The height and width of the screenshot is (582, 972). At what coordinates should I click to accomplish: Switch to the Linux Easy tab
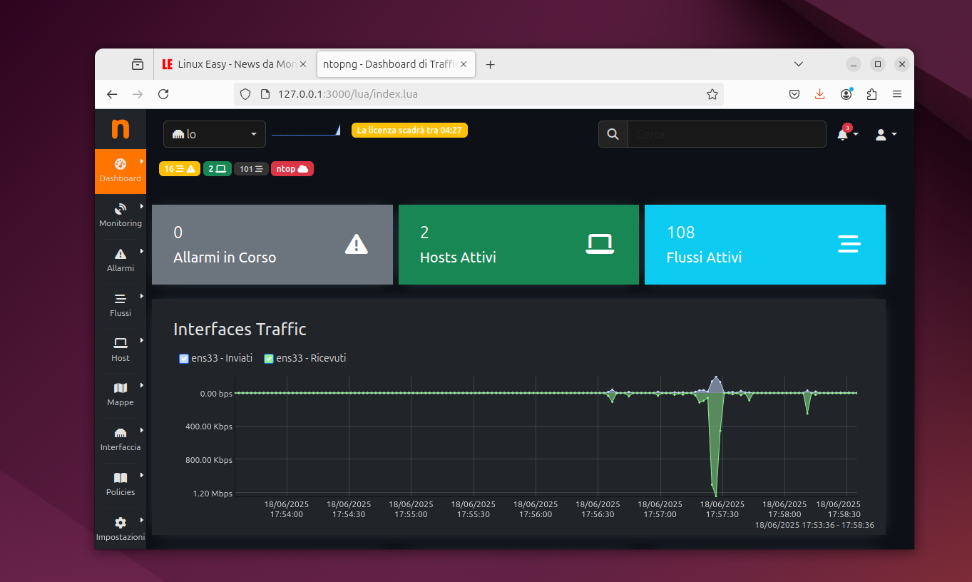(234, 64)
